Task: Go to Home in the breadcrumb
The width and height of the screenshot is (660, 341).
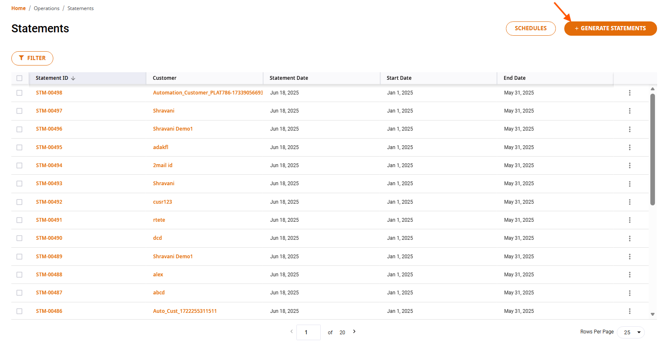Action: pos(18,8)
